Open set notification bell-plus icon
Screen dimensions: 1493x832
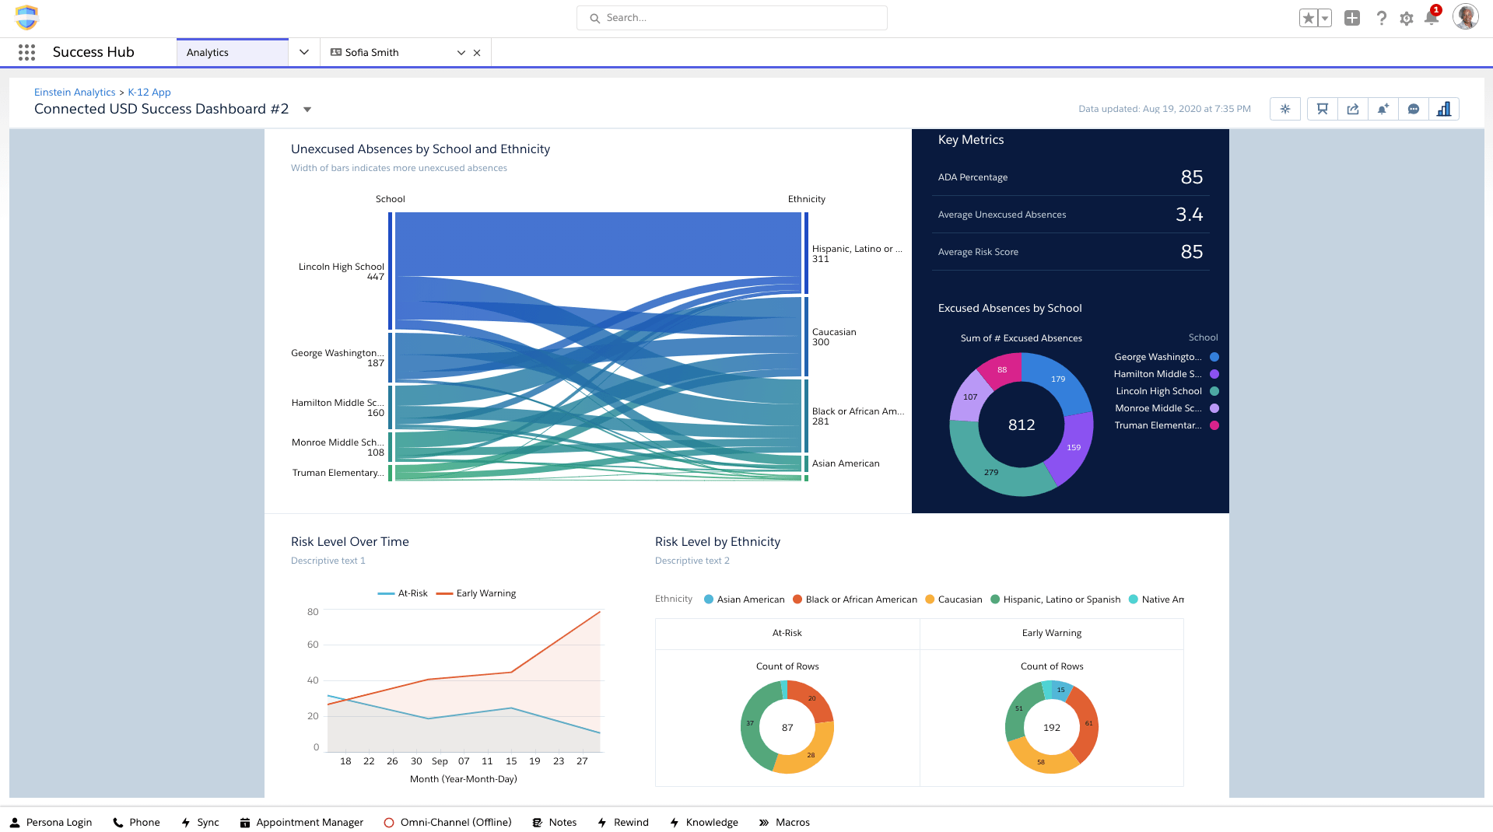(x=1383, y=109)
